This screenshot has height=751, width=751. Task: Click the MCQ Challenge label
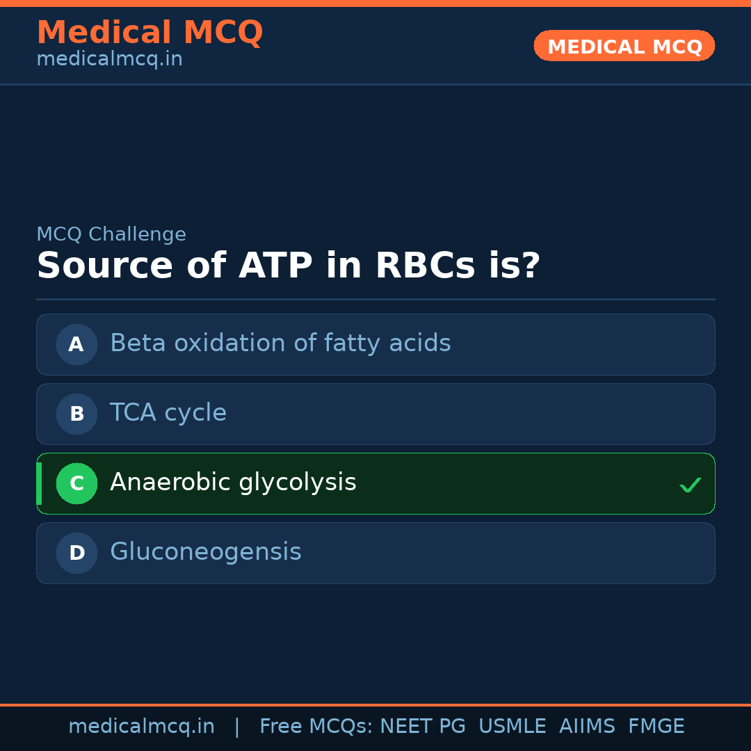pyautogui.click(x=111, y=235)
